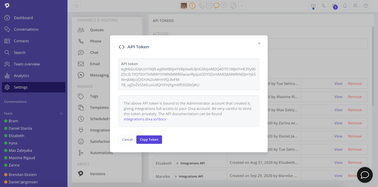
Task: Open the notifications bell
Action: click(x=344, y=6)
